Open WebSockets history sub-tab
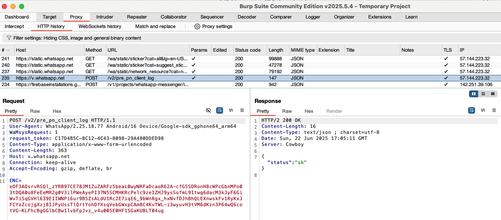Screen dimensions: 501x220 coord(100,26)
